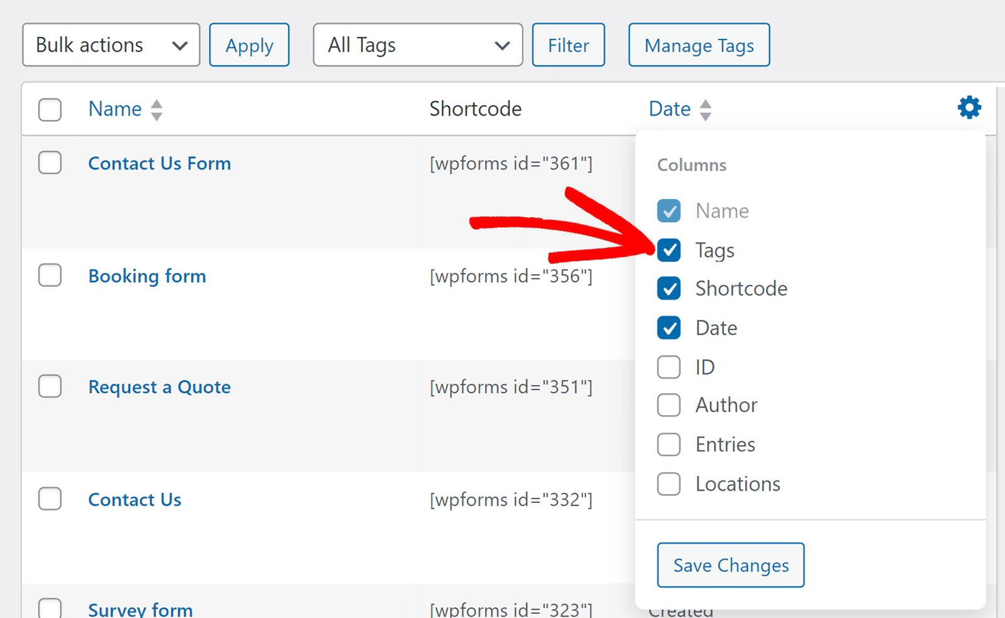Sort forms using the Date column arrows
Screen dimensions: 1005x618
click(x=706, y=109)
